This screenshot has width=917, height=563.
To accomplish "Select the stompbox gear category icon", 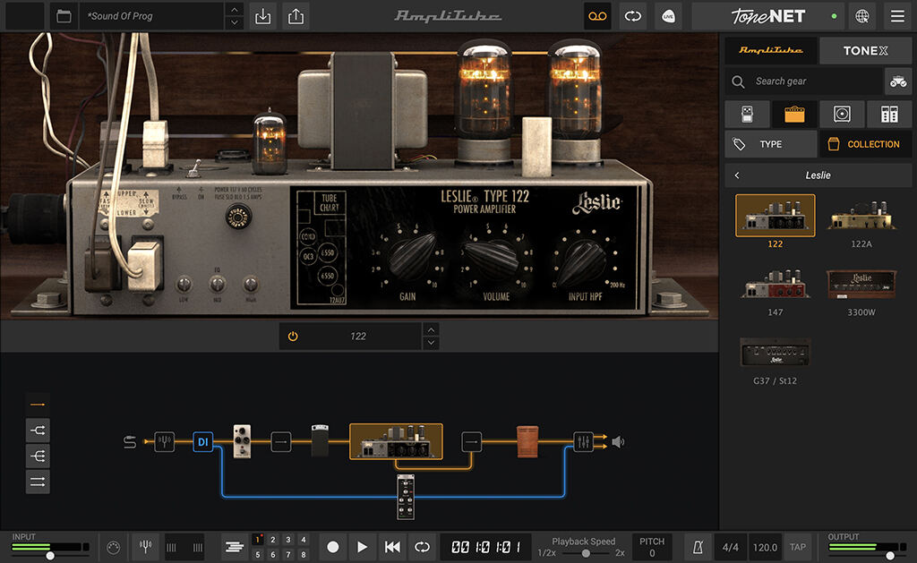I will click(747, 114).
